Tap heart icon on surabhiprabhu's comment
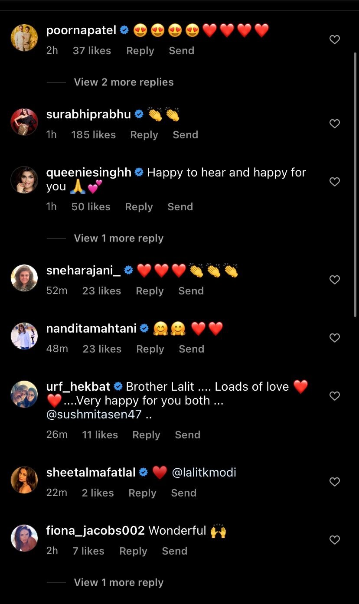The image size is (359, 604). (x=334, y=124)
